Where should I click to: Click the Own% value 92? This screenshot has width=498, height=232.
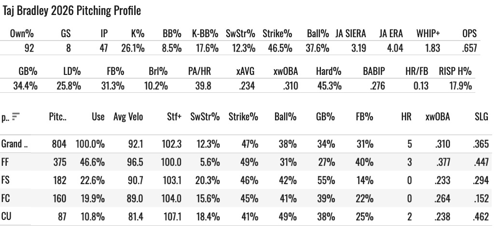[x=29, y=48]
